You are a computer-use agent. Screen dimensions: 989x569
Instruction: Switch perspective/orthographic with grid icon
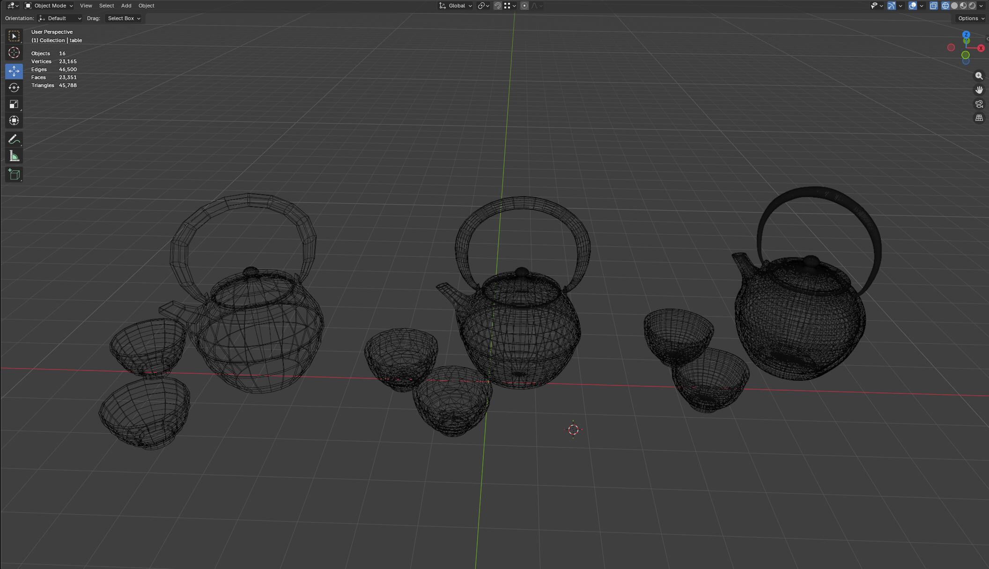click(x=979, y=118)
